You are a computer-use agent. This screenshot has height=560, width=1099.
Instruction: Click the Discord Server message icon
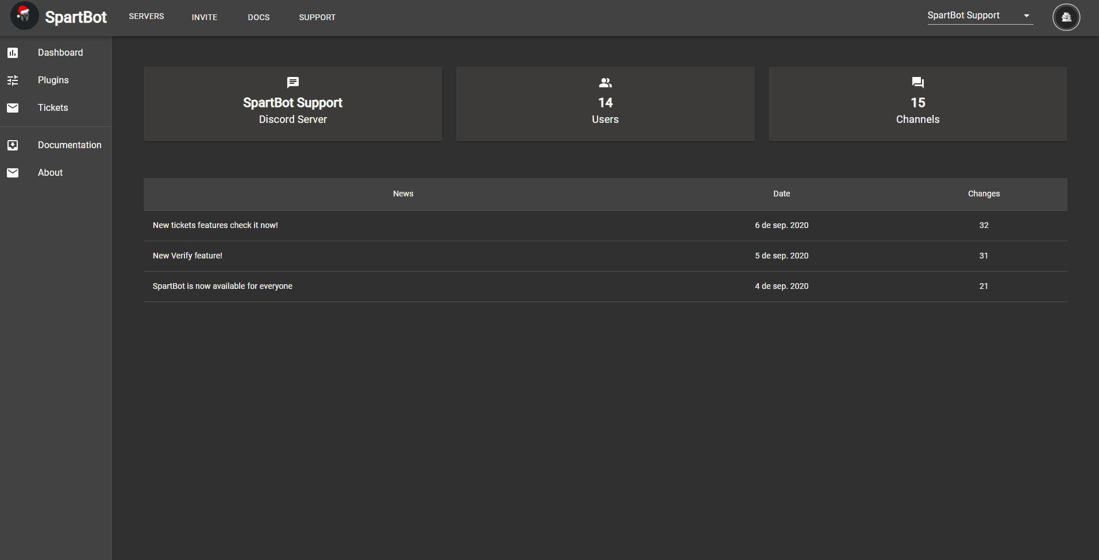(292, 83)
